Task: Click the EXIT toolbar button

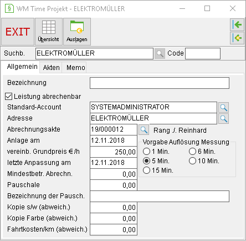Action: 18,32
